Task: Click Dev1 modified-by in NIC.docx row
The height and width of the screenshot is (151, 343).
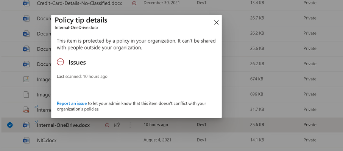Action: [201, 140]
